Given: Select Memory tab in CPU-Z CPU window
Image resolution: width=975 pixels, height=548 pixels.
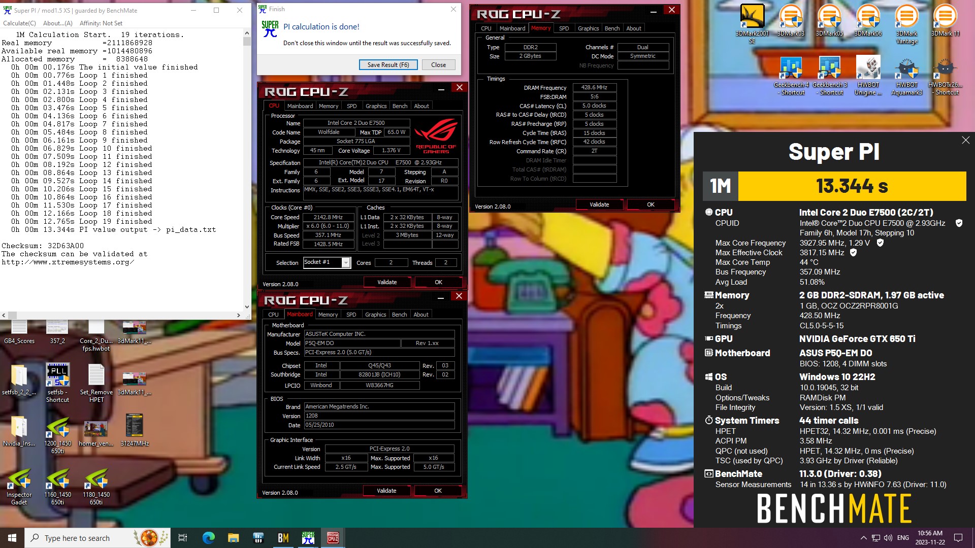Looking at the screenshot, I should (328, 106).
